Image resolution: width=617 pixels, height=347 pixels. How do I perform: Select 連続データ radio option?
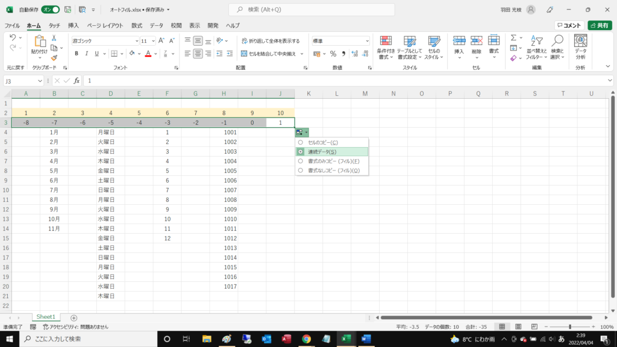(301, 152)
